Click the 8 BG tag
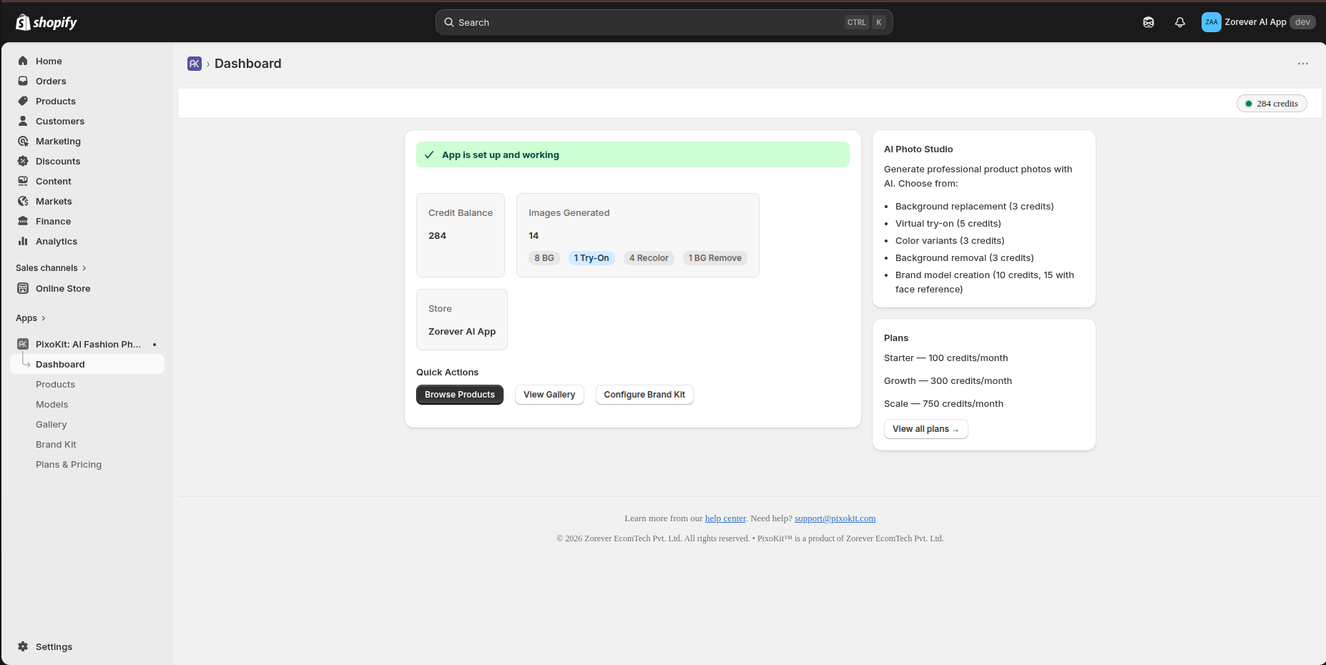The image size is (1326, 665). point(544,258)
